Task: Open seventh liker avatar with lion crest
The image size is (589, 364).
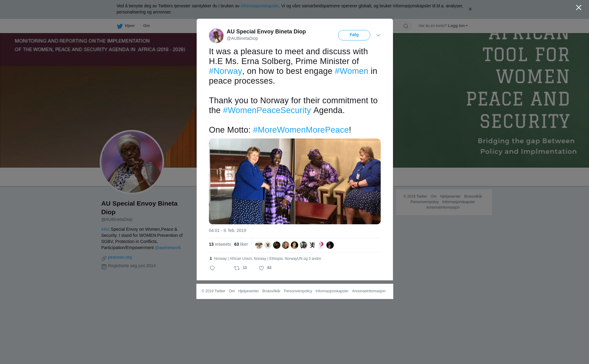Action: click(x=312, y=245)
